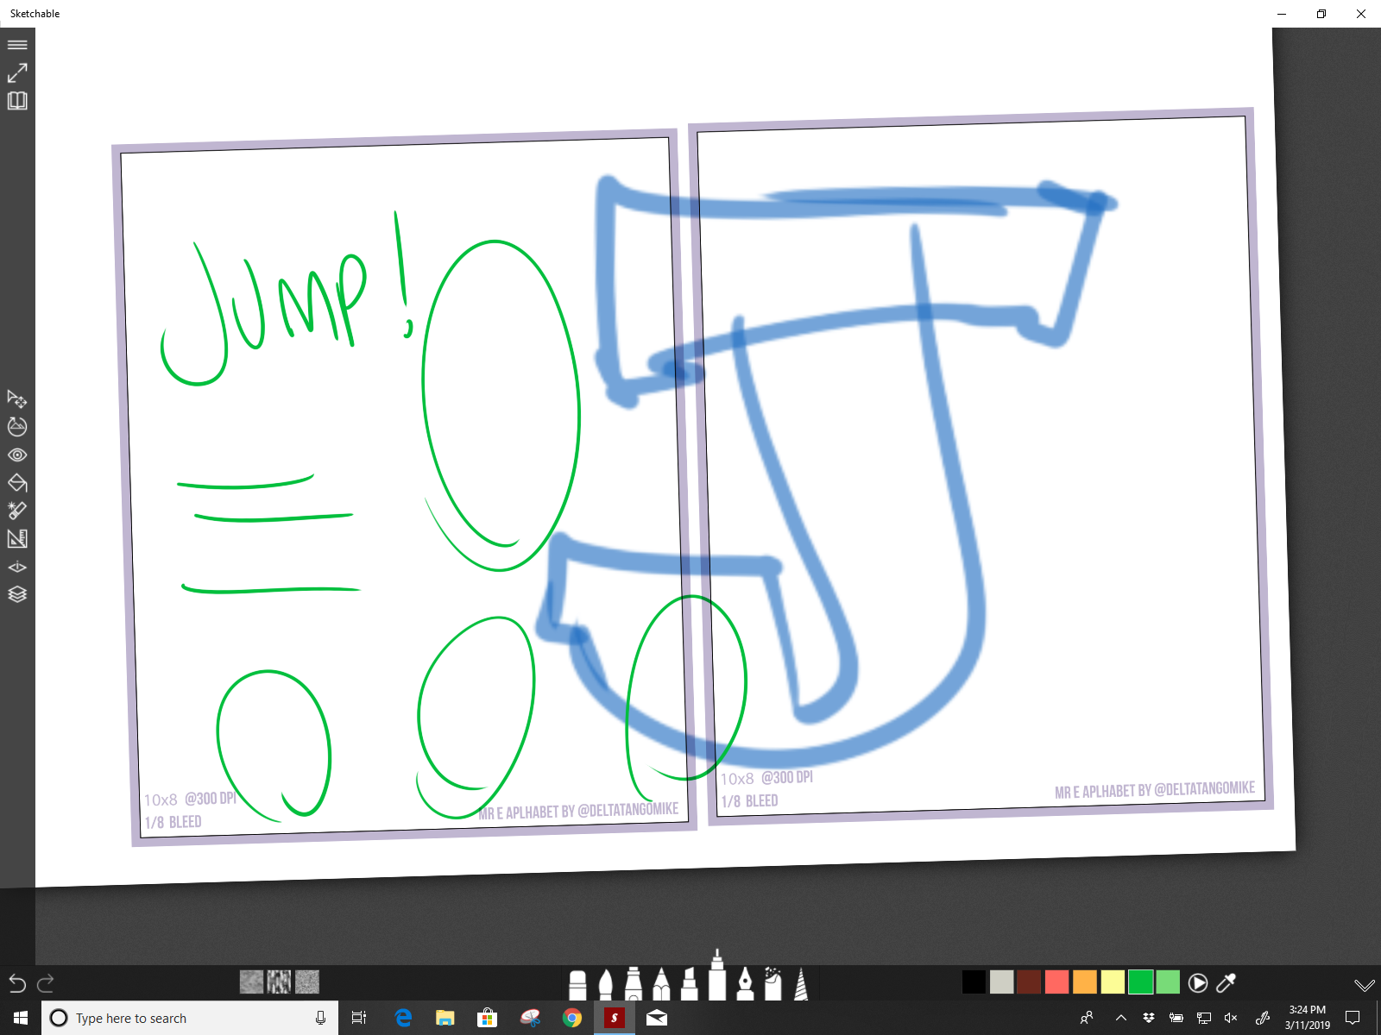
Task: Select the paint bucket fill tool
Action: pos(17,482)
